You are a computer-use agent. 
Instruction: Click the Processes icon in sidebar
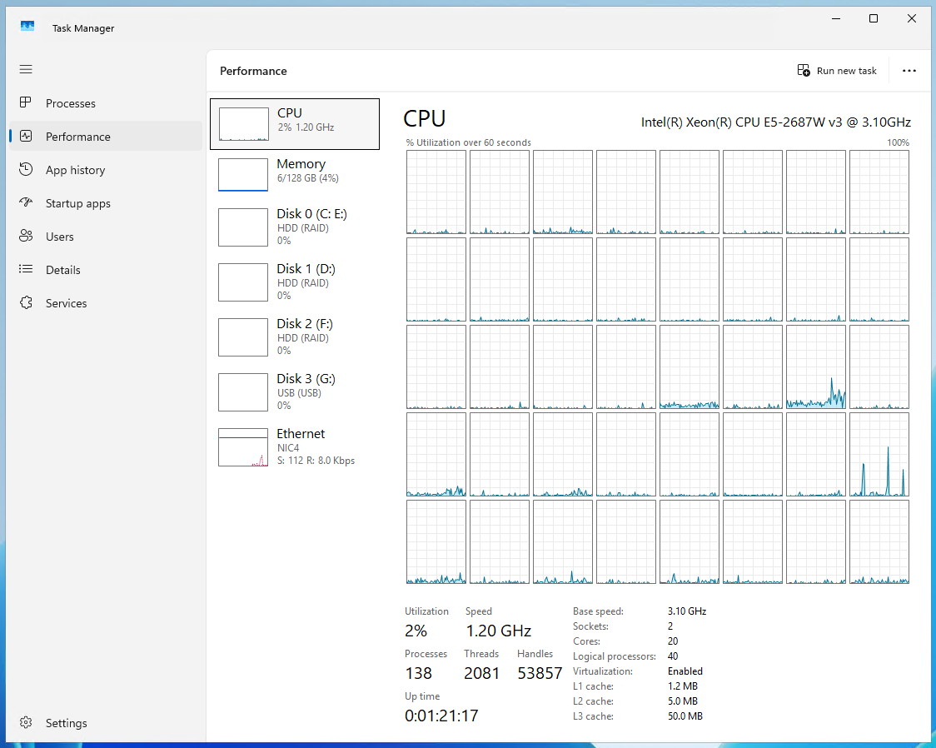[26, 102]
